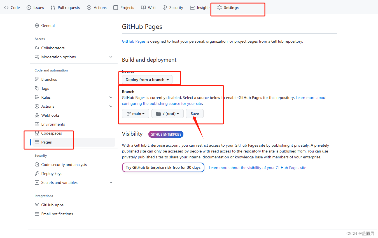This screenshot has width=378, height=238.
Task: Open the Projects tab
Action: click(x=124, y=8)
